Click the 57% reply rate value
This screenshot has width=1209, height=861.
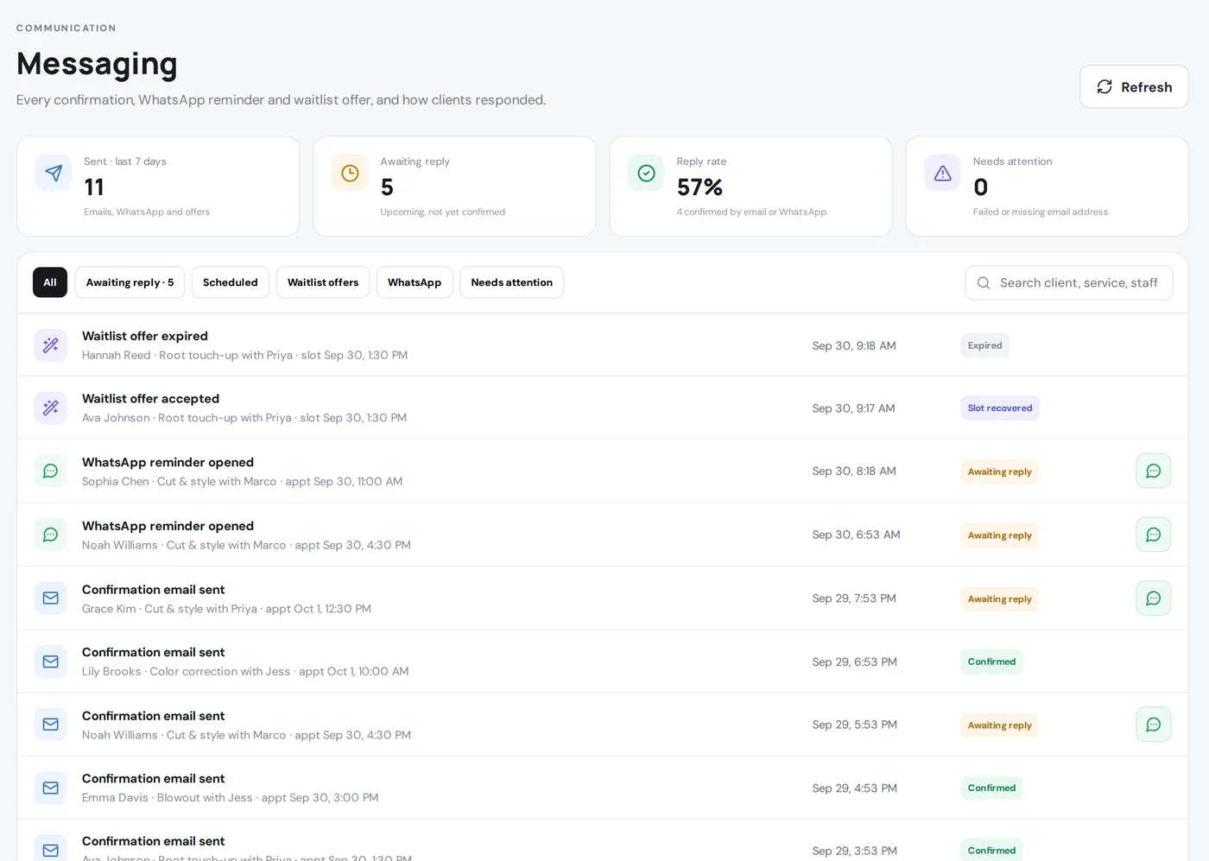pyautogui.click(x=700, y=187)
